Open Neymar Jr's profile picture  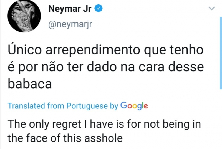click(24, 16)
